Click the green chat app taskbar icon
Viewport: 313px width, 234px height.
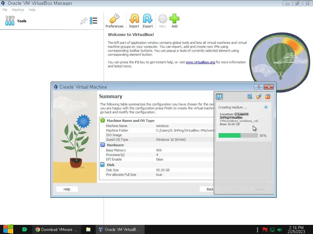tap(24, 229)
